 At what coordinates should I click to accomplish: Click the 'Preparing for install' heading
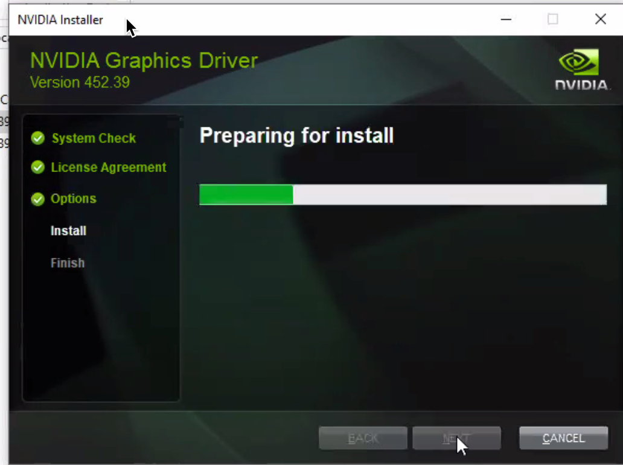tap(296, 136)
